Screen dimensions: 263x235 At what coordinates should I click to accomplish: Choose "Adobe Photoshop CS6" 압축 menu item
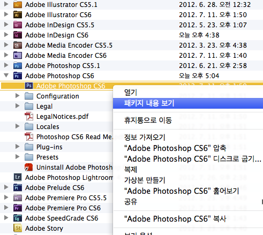point(188,148)
